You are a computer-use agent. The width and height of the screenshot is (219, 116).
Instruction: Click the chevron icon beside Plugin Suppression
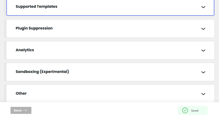coord(203,29)
